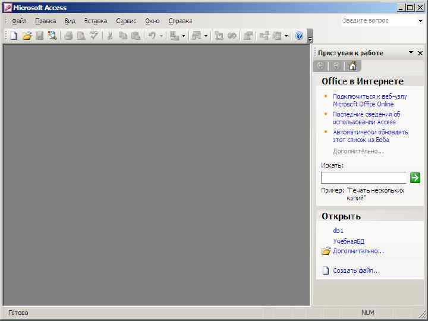
Task: Expand the Analyze dropdown arrow
Action: [206, 36]
